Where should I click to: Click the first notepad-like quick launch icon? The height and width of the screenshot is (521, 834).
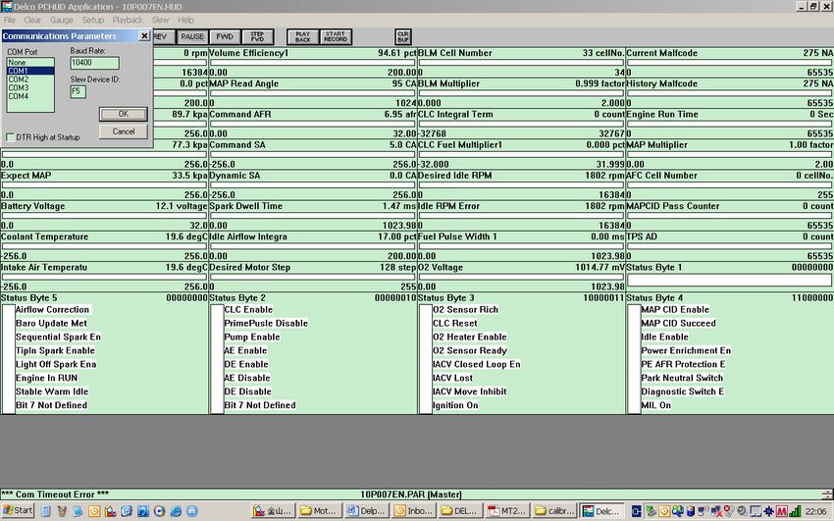tap(46, 511)
